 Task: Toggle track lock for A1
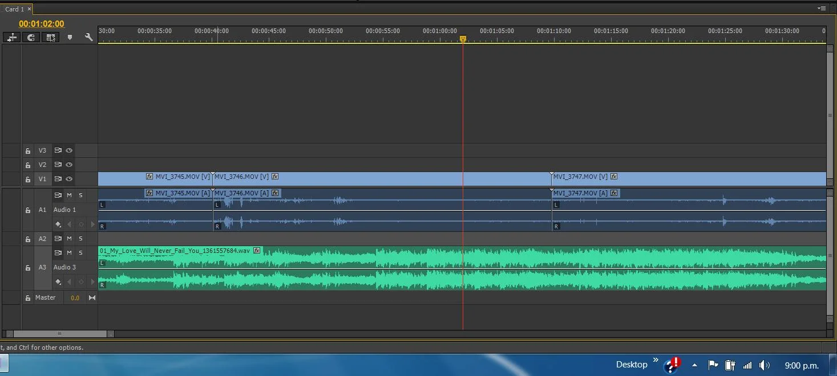coord(27,210)
